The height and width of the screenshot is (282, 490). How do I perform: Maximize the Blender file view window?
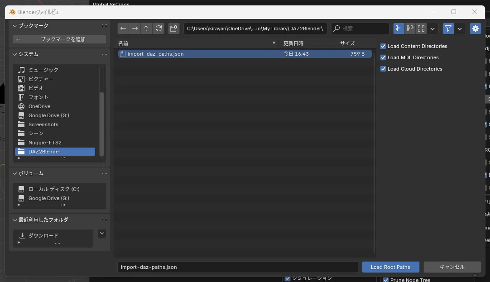[x=454, y=12]
